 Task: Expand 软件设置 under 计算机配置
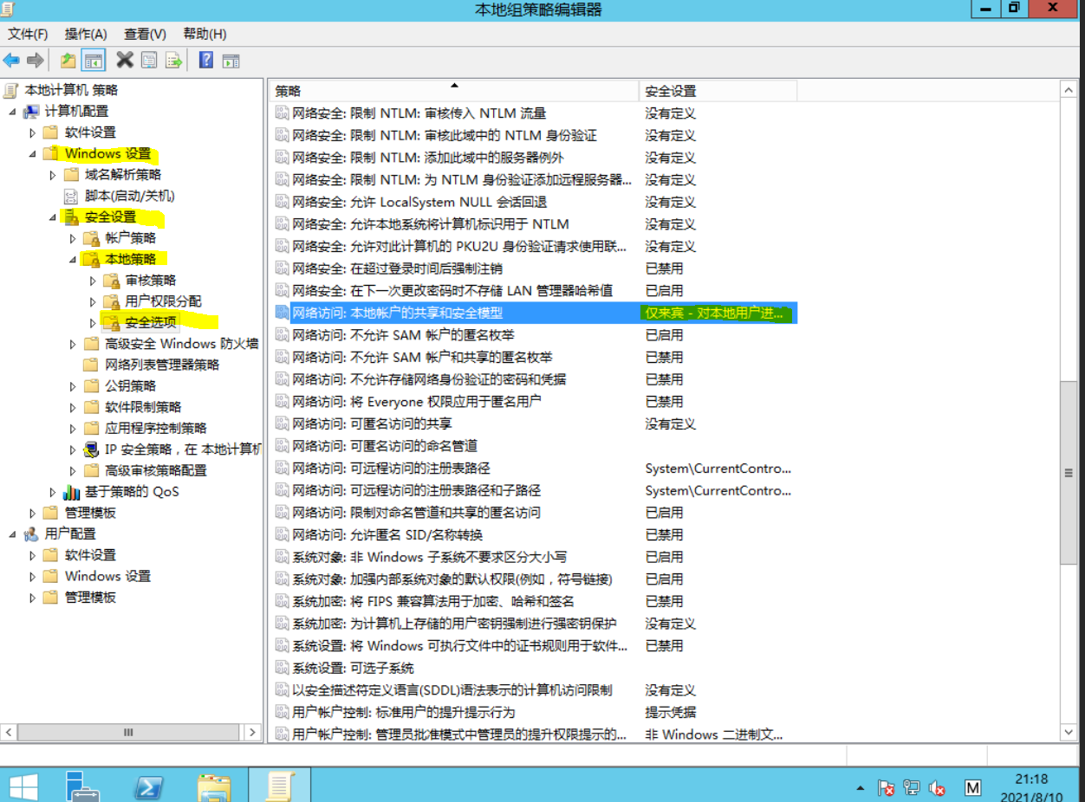(33, 133)
